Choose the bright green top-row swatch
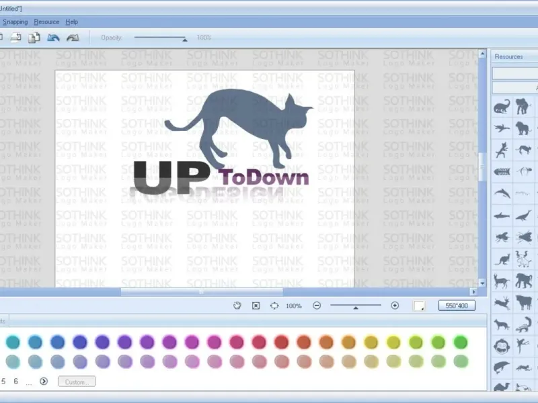This screenshot has height=403, width=538. (461, 342)
